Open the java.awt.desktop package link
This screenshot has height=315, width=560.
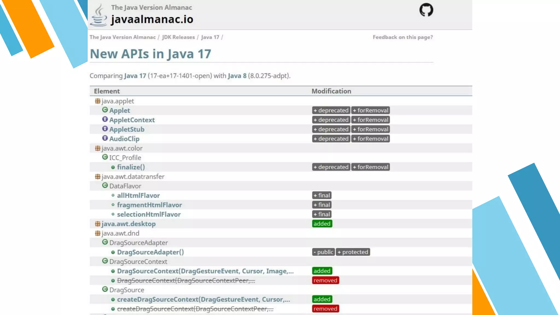(129, 224)
